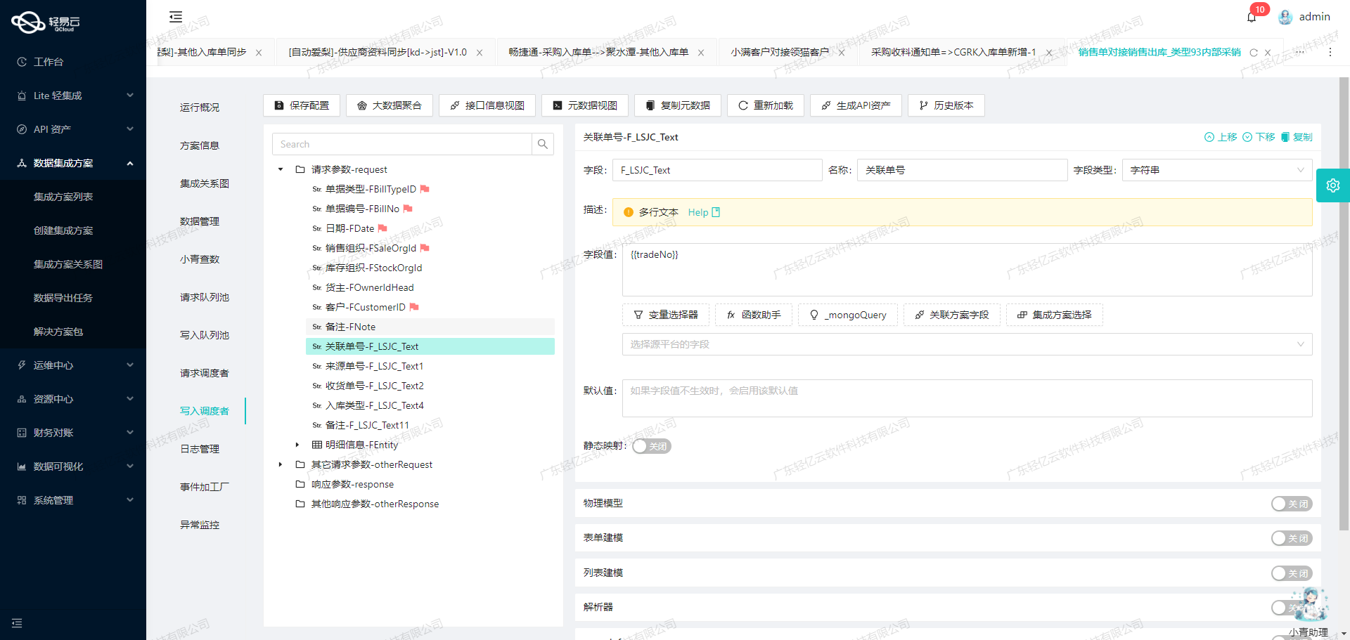1350x640 pixels.
Task: Click 集成方案选择 button
Action: (x=1055, y=315)
